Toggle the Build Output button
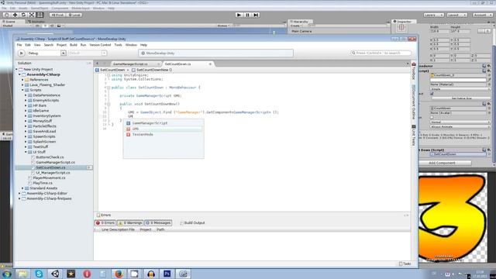Image resolution: width=496 pixels, height=279 pixels. click(192, 222)
